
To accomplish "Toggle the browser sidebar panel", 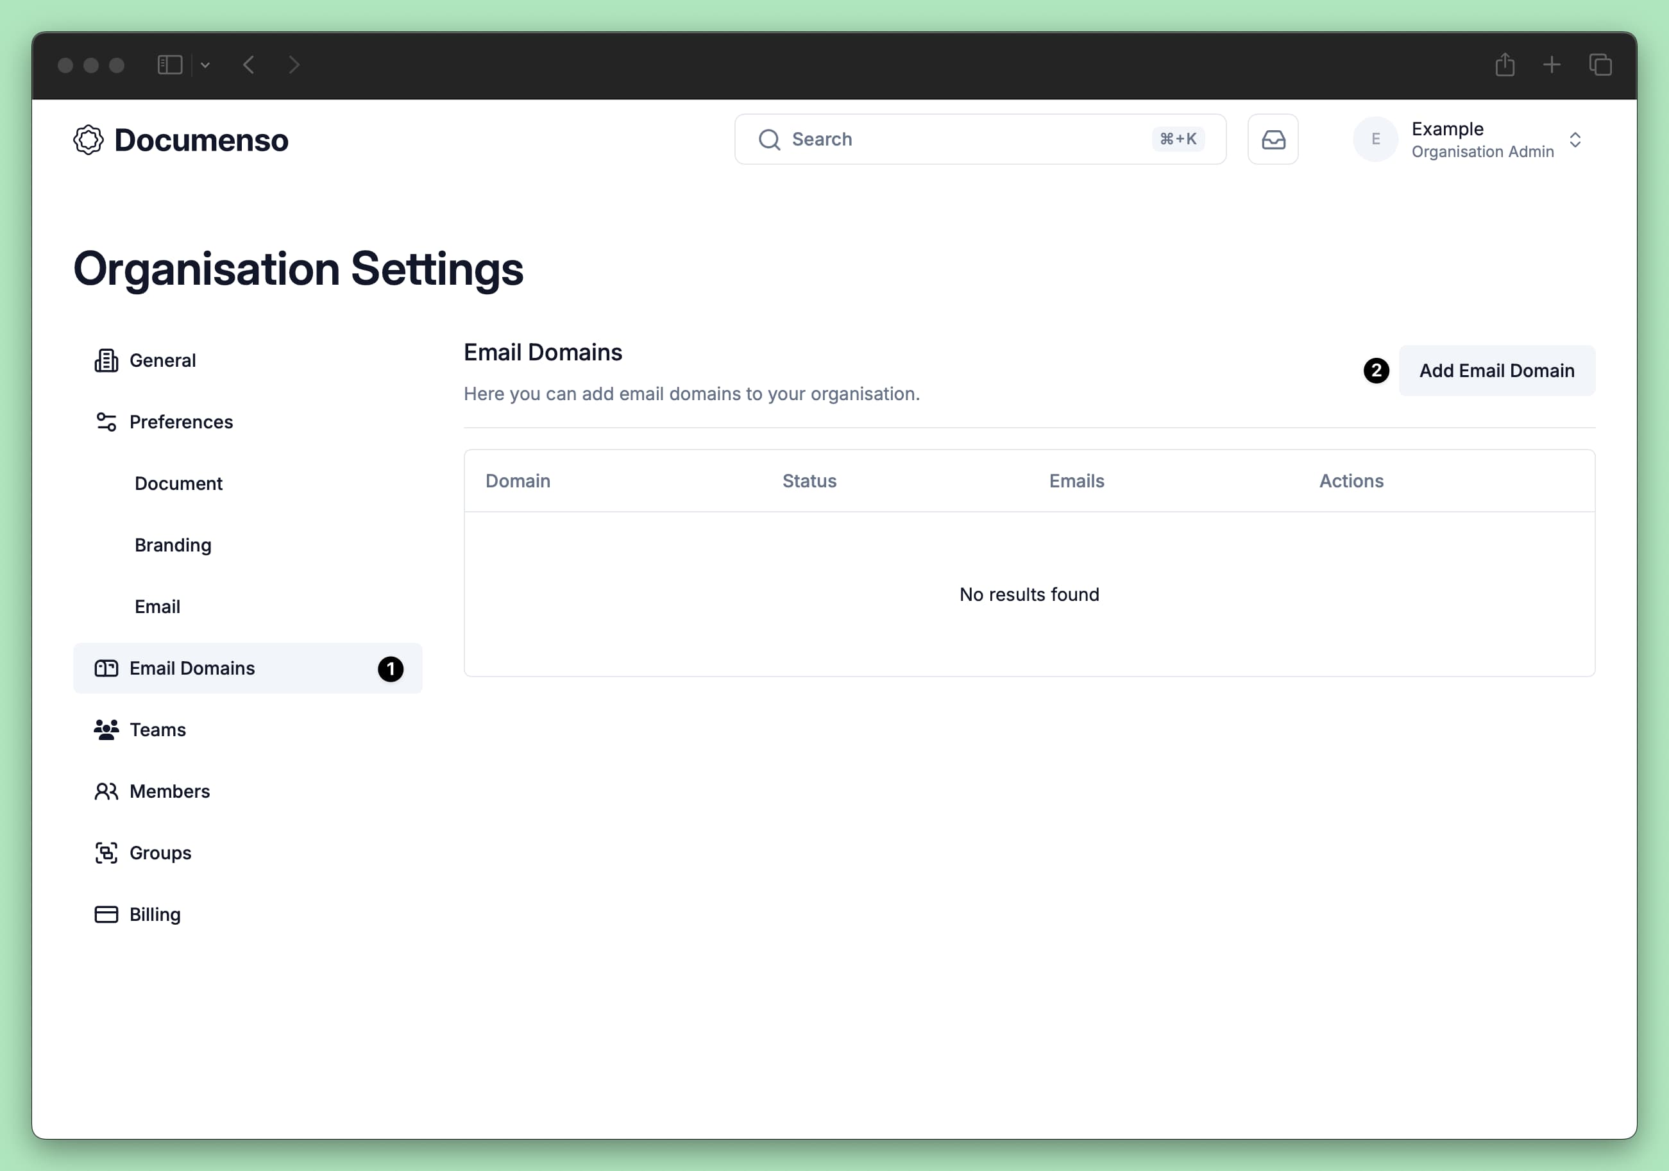I will (169, 65).
